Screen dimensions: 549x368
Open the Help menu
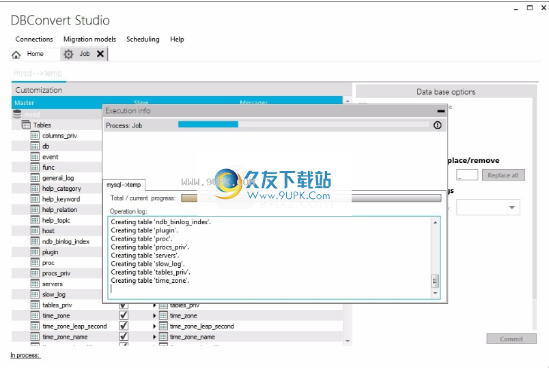pyautogui.click(x=177, y=39)
